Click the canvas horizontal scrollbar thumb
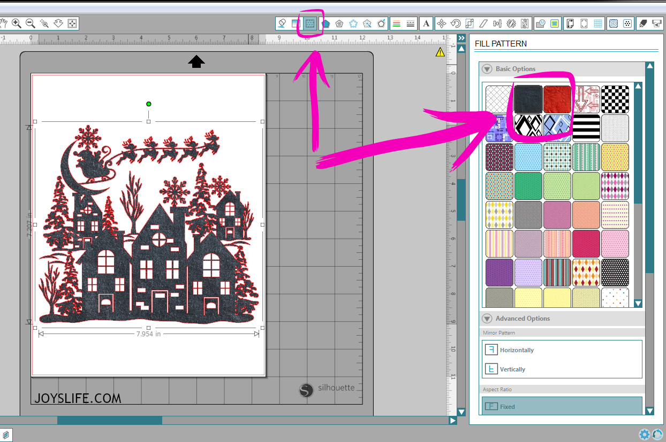 tap(110, 421)
